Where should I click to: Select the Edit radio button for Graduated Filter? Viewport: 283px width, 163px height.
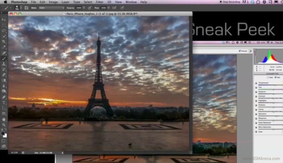[276, 77]
